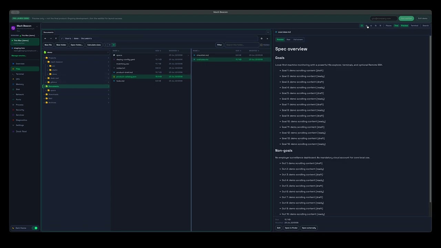
Task: Expand the docs folder in tree
Action: click(x=48, y=74)
